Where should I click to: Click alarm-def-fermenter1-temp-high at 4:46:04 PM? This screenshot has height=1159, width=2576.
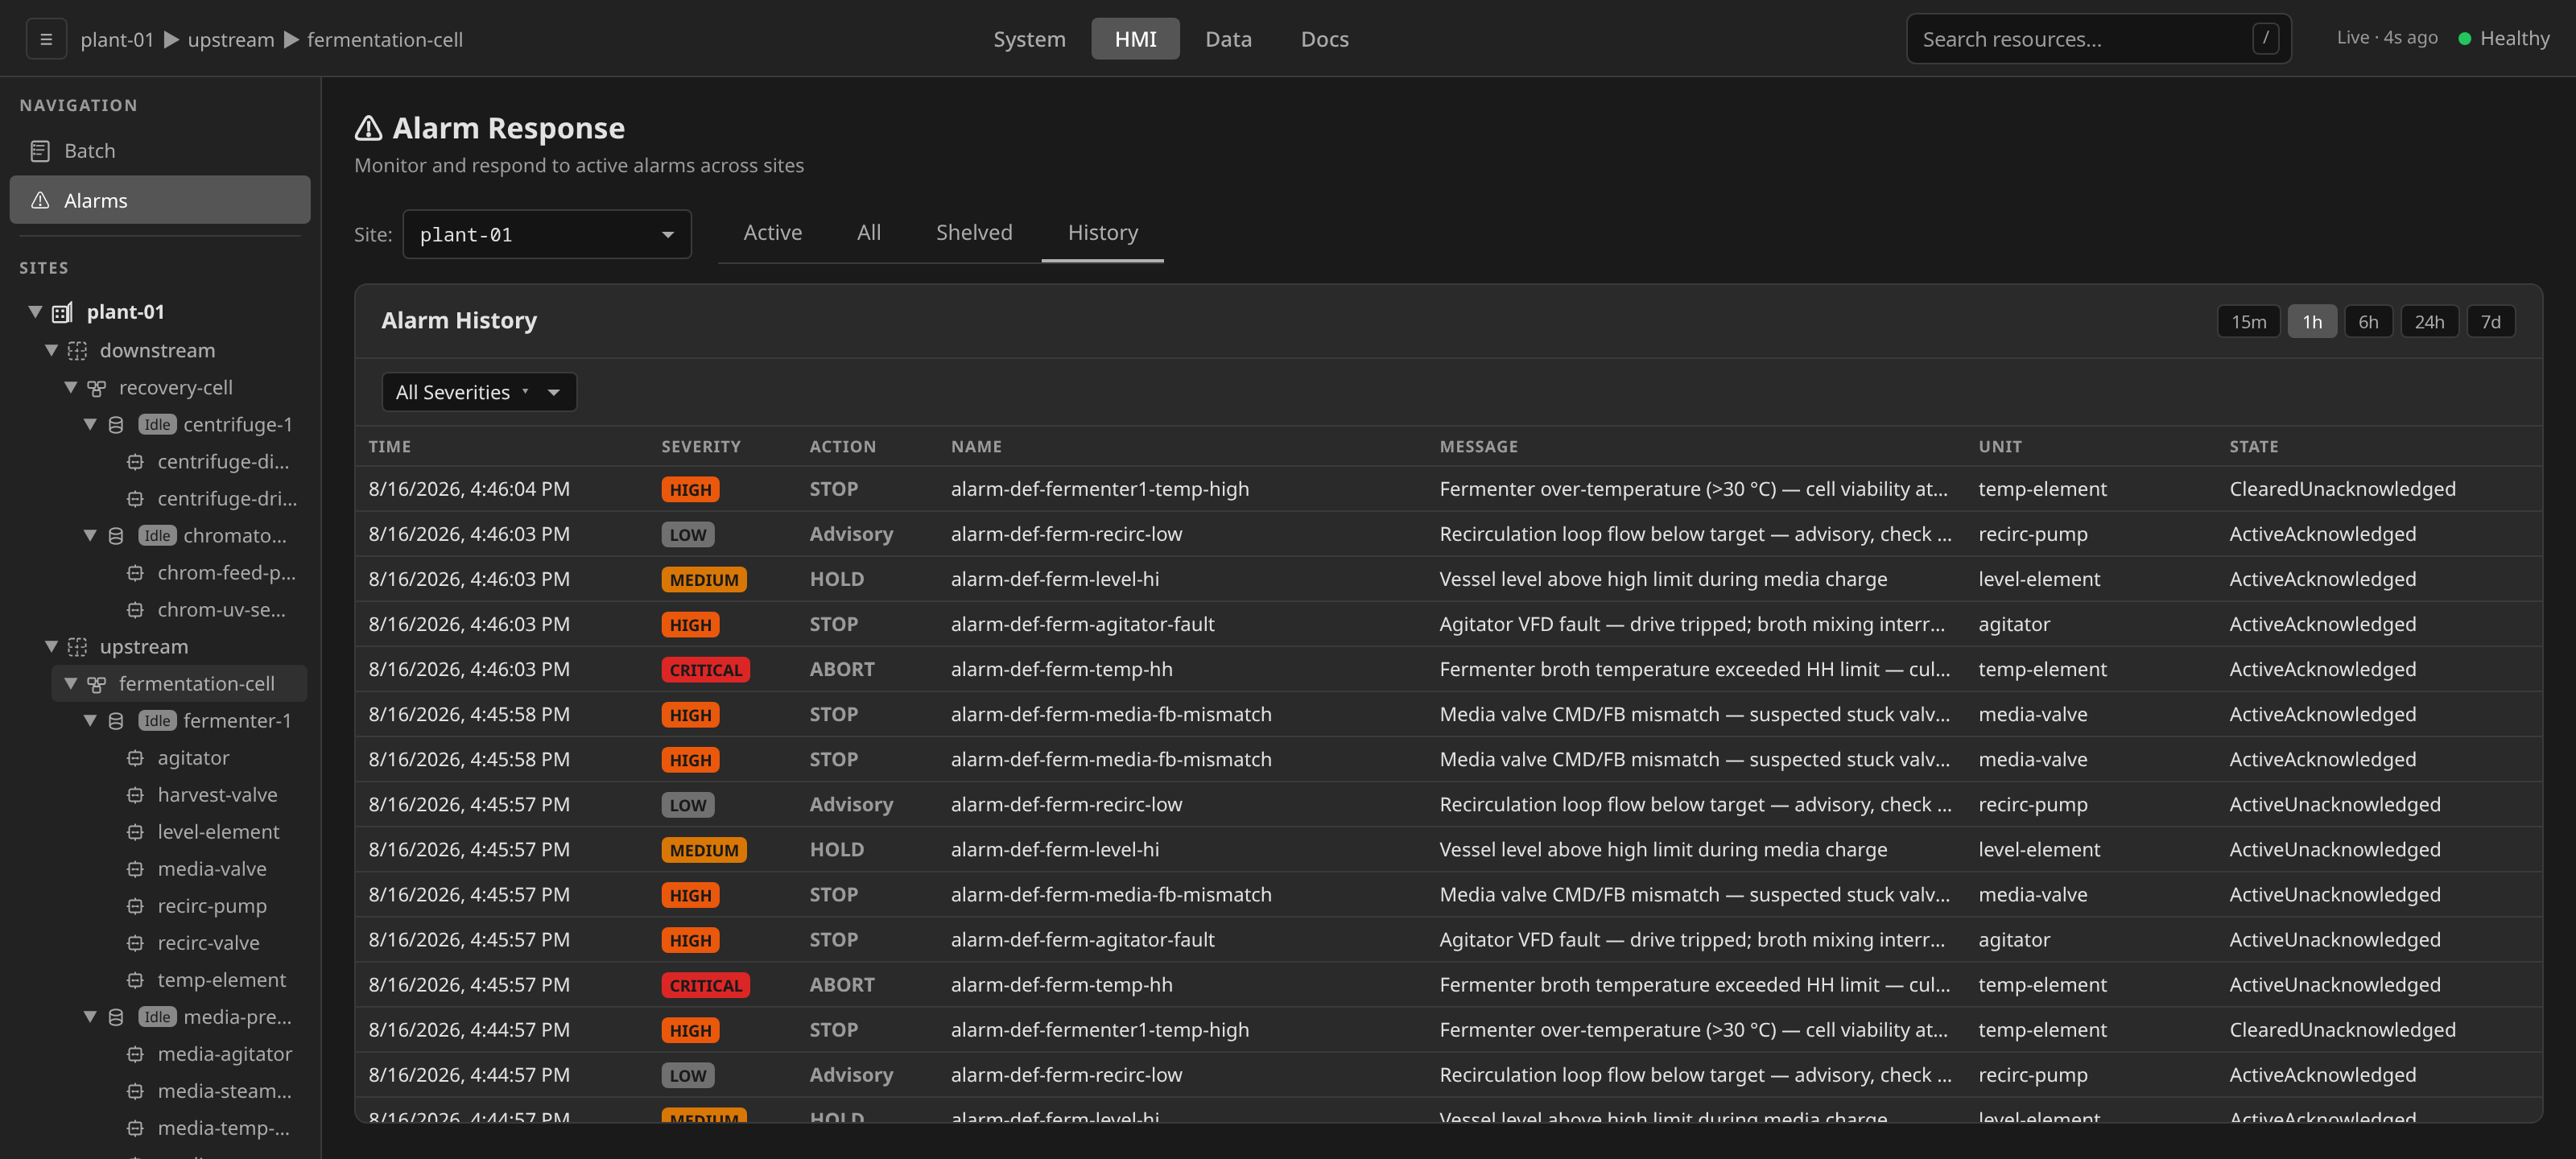pyautogui.click(x=1099, y=489)
